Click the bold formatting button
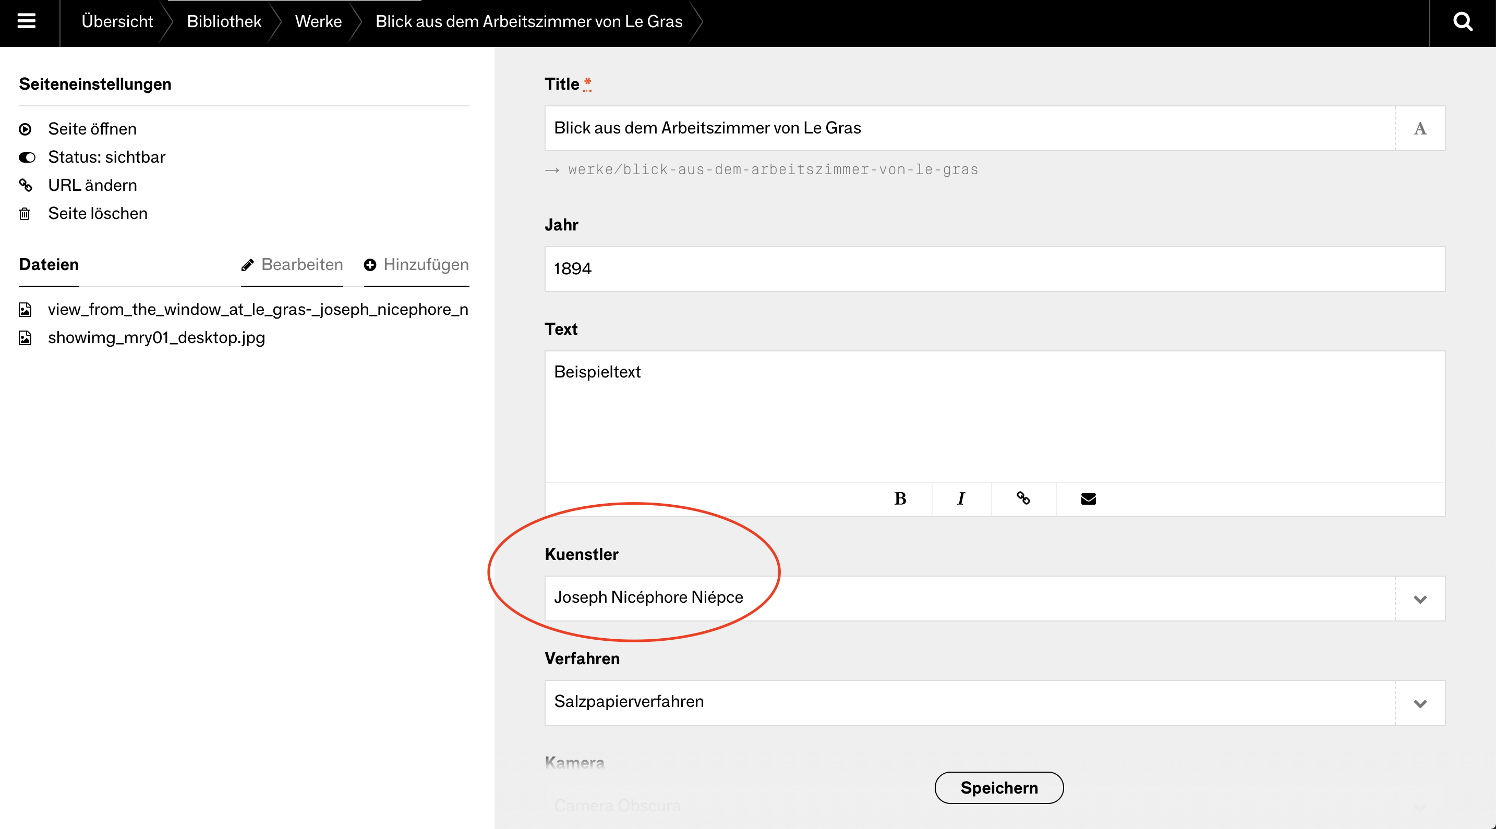 tap(900, 498)
